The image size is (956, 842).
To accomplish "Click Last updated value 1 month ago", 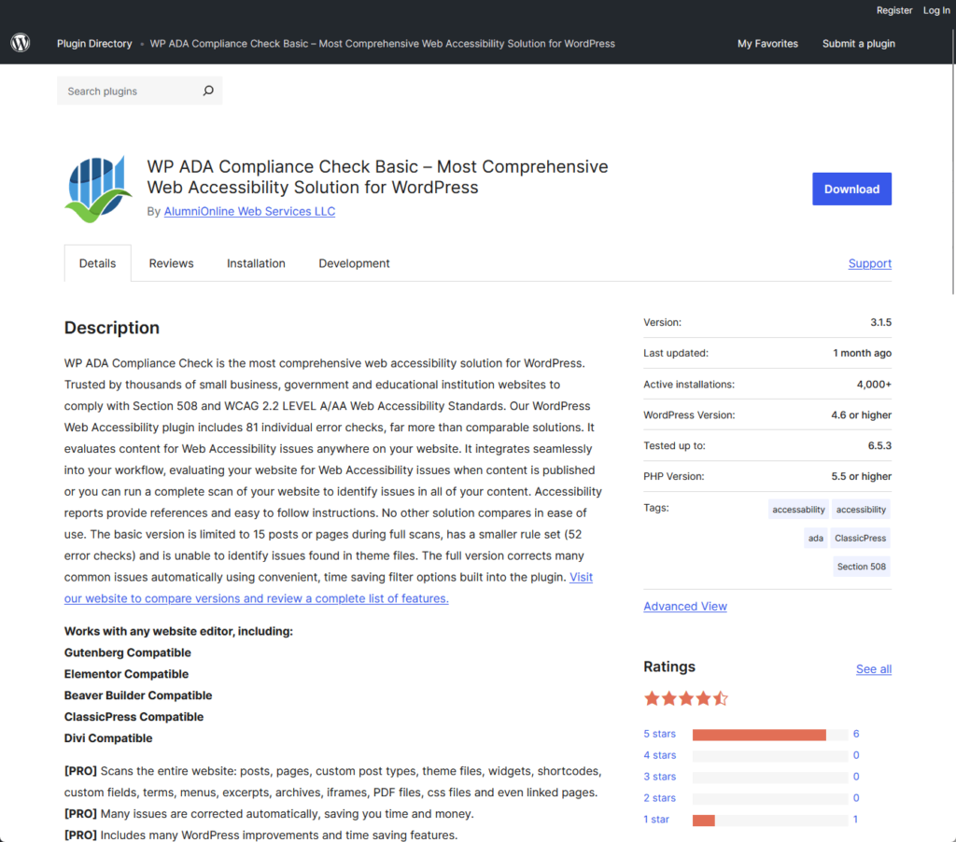I will (x=862, y=353).
